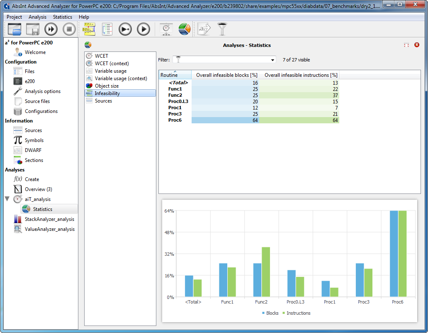Click the funnel icon inside Filter field

[178, 59]
